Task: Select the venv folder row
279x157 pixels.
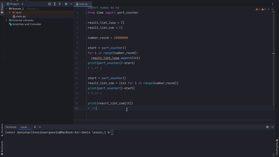Action: click(x=38, y=13)
